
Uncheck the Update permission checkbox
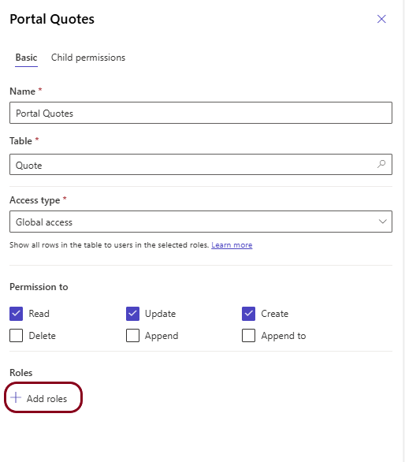click(x=132, y=314)
